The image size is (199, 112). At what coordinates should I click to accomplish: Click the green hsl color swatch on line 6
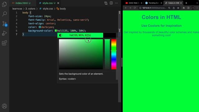tap(56, 30)
